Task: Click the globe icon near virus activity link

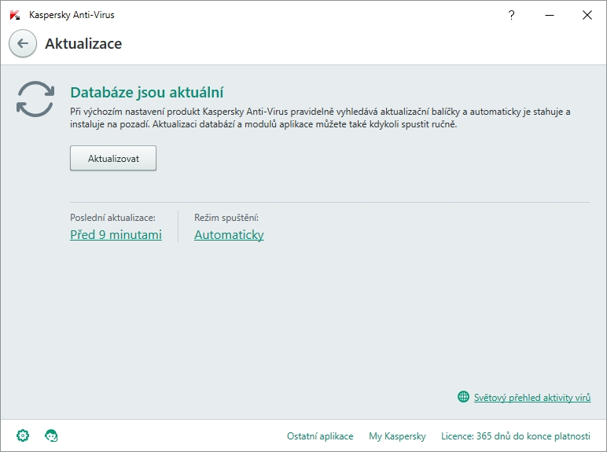Action: (x=463, y=397)
